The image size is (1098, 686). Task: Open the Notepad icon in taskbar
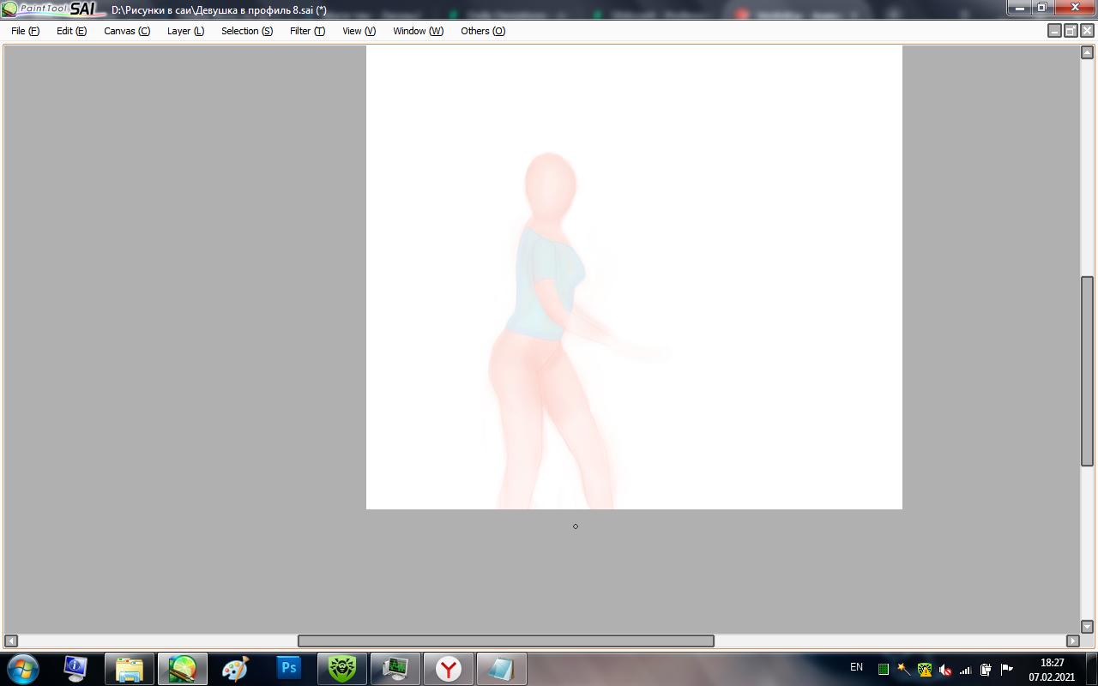[x=501, y=668]
